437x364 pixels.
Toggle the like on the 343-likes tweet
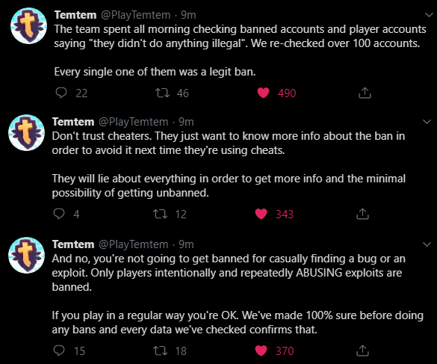tap(261, 214)
